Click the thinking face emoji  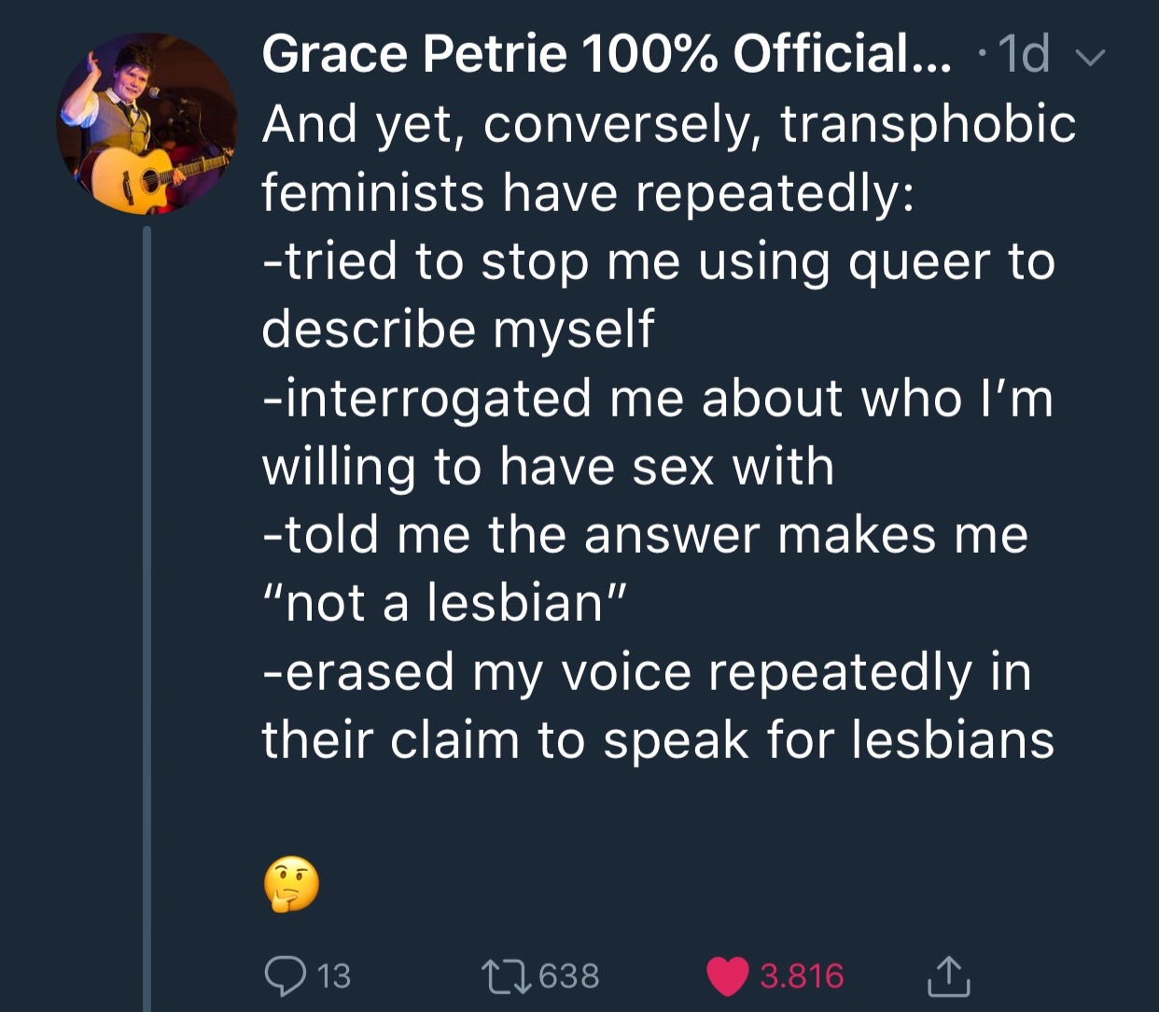coord(291,883)
